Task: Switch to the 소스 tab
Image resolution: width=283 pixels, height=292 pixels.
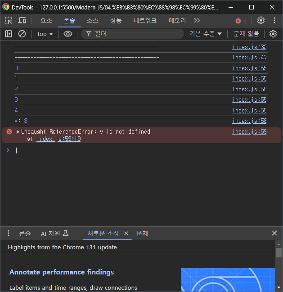Action: click(93, 21)
